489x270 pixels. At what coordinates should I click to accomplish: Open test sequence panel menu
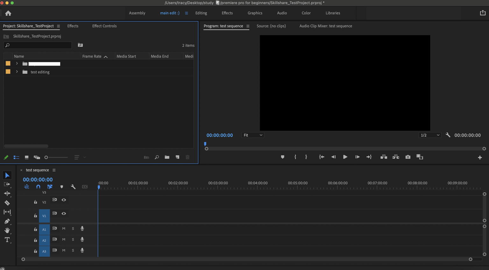pos(54,170)
